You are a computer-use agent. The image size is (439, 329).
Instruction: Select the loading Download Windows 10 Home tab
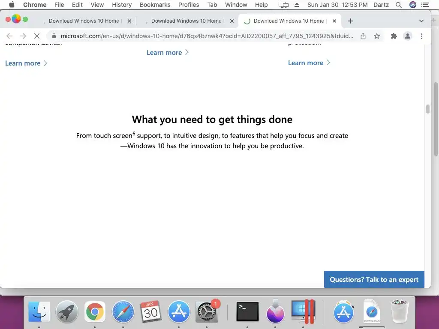[289, 21]
